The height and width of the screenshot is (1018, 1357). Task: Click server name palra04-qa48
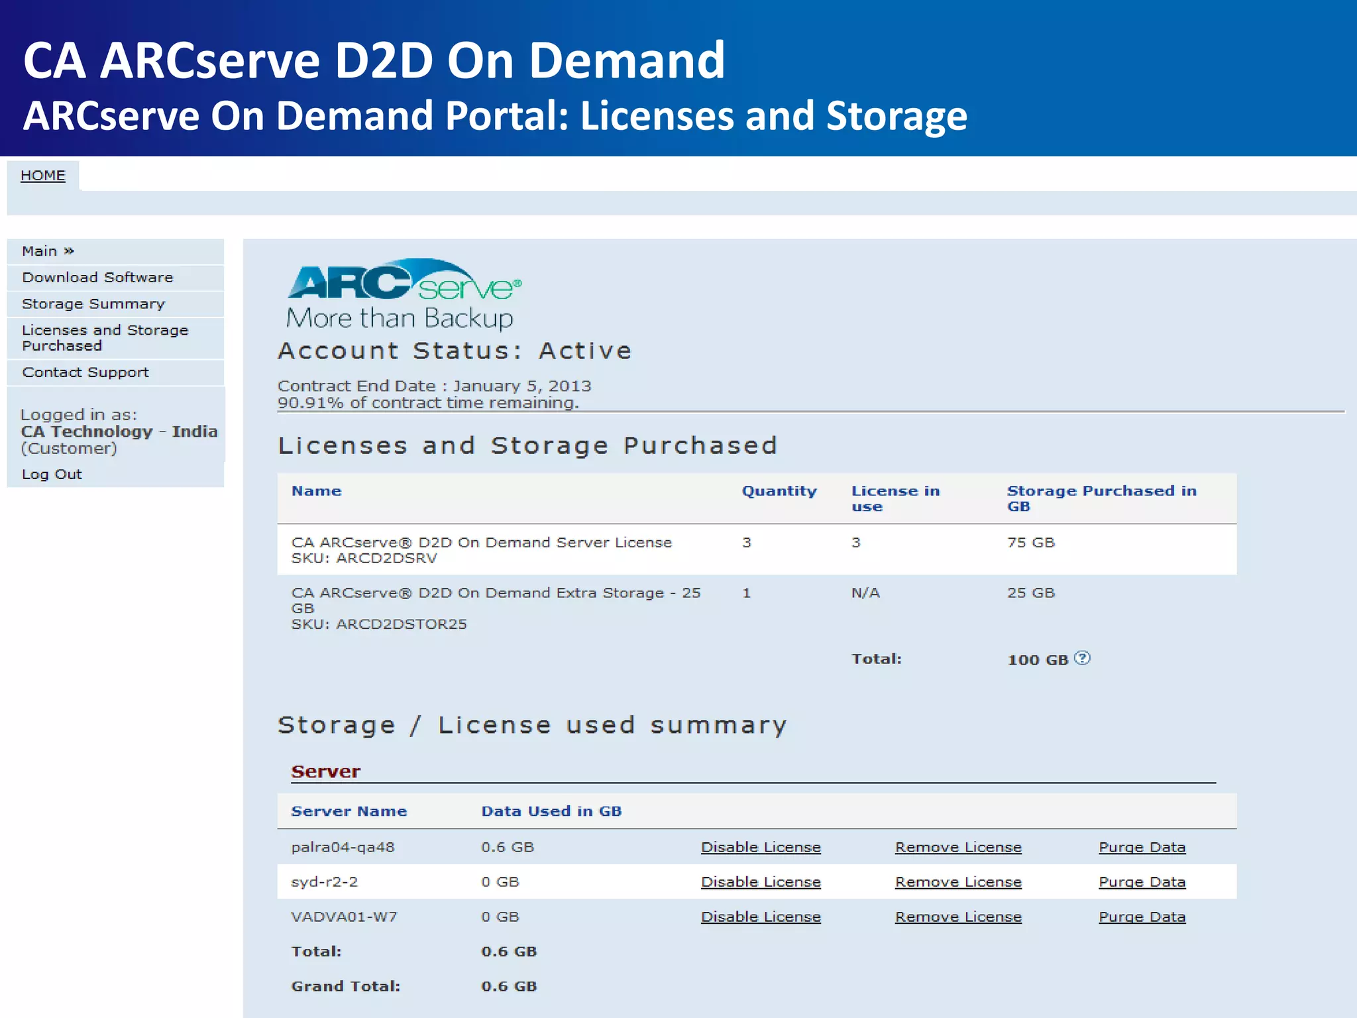[x=343, y=848]
